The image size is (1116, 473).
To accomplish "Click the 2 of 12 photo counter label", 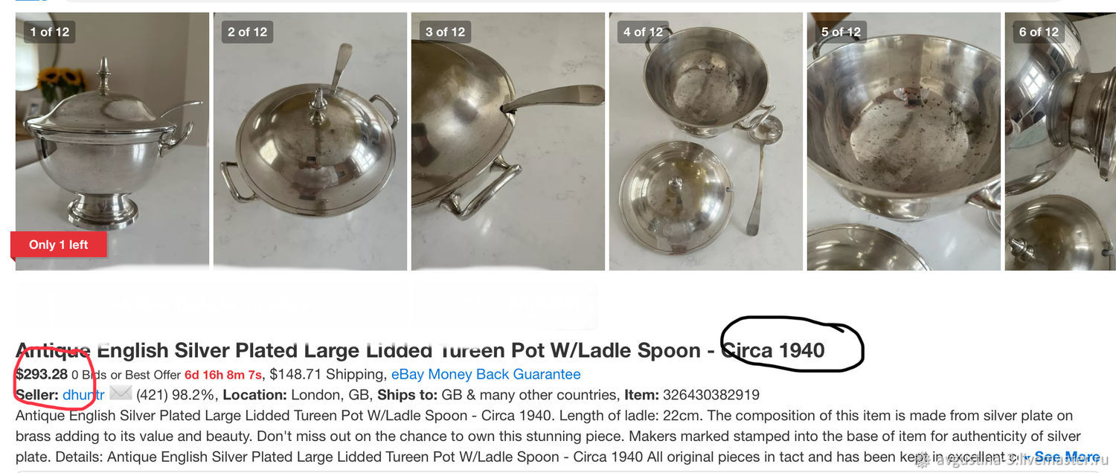I will (x=247, y=32).
